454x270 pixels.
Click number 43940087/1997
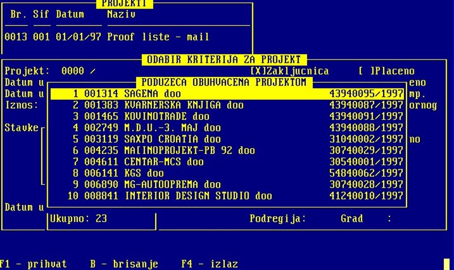click(366, 105)
